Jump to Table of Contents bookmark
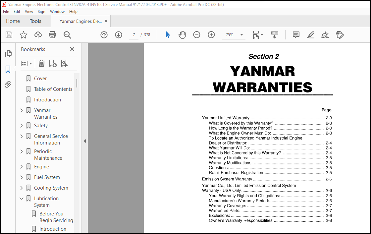Image resolution: width=371 pixels, height=234 pixels. pos(53,89)
